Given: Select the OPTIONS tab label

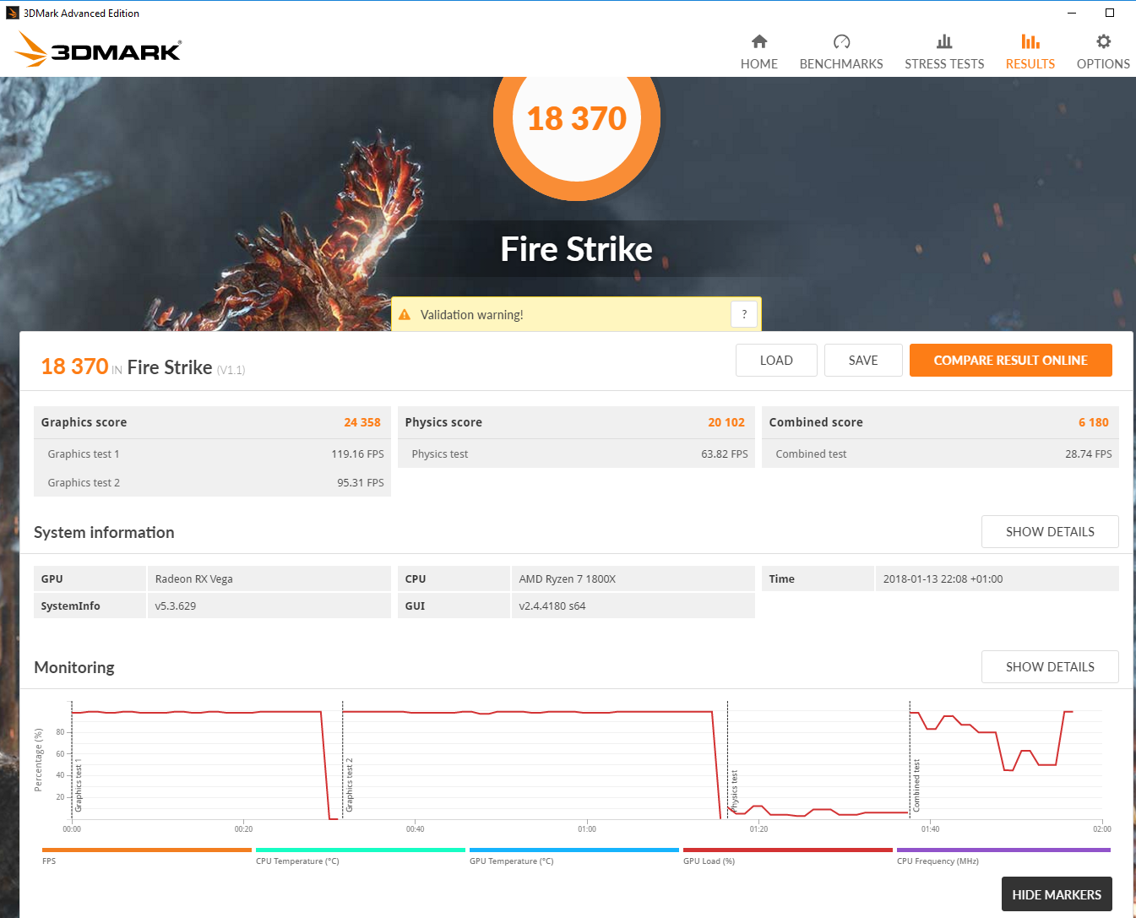Looking at the screenshot, I should 1103,64.
